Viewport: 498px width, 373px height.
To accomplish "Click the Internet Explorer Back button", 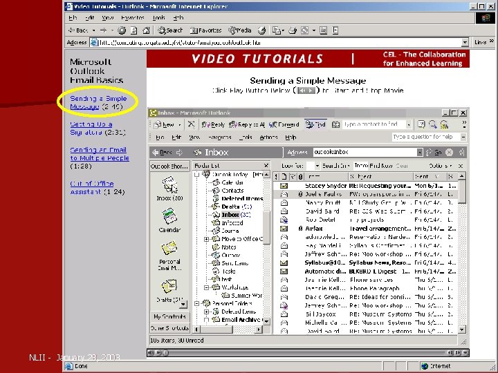I will coord(78,30).
